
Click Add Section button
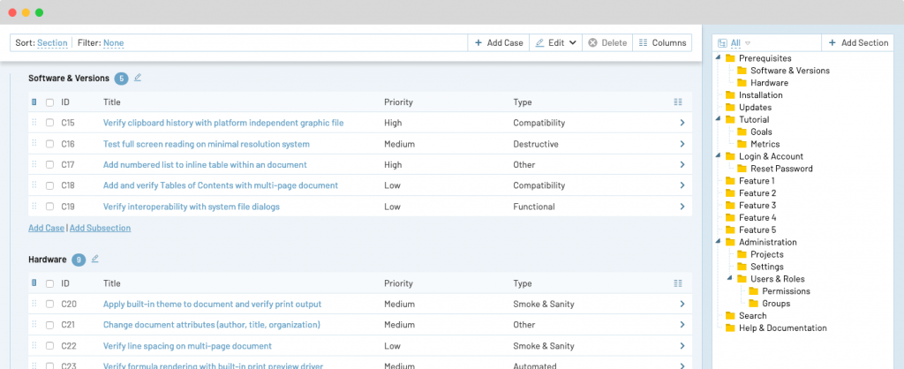[x=858, y=42]
